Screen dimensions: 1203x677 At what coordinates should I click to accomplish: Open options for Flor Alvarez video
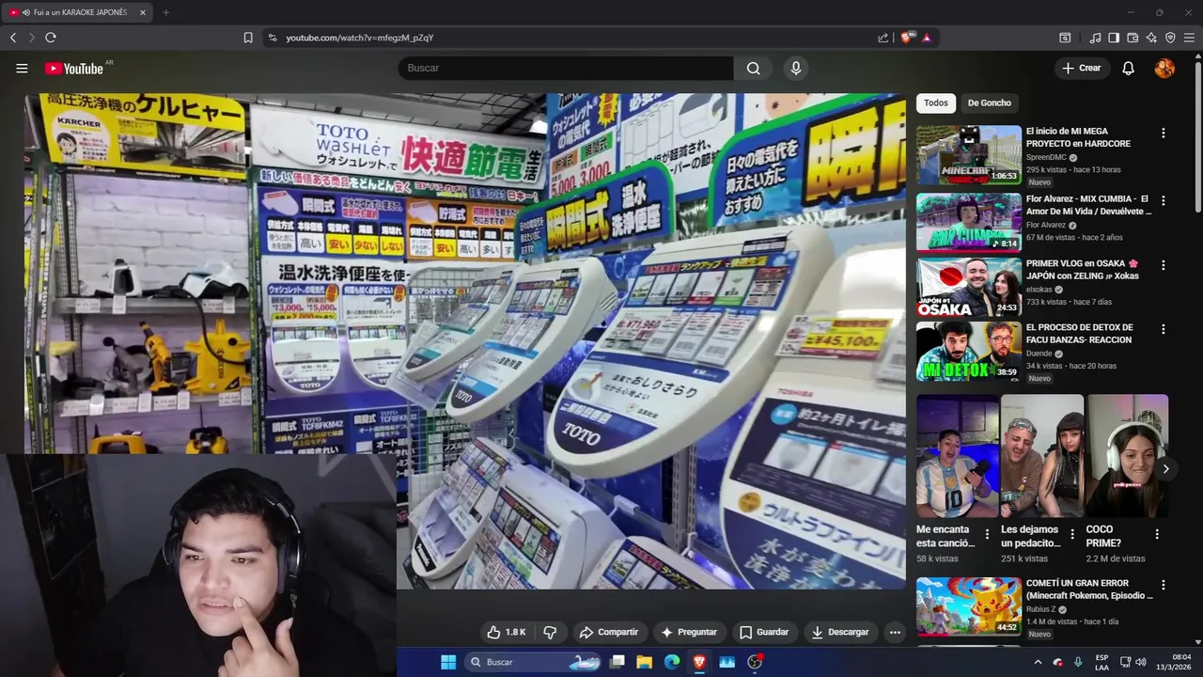pyautogui.click(x=1163, y=201)
